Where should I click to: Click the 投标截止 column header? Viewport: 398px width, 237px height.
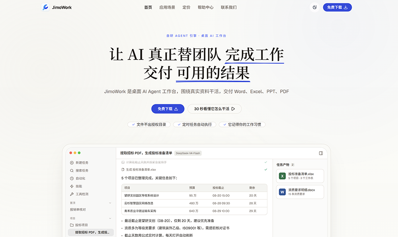(218, 188)
